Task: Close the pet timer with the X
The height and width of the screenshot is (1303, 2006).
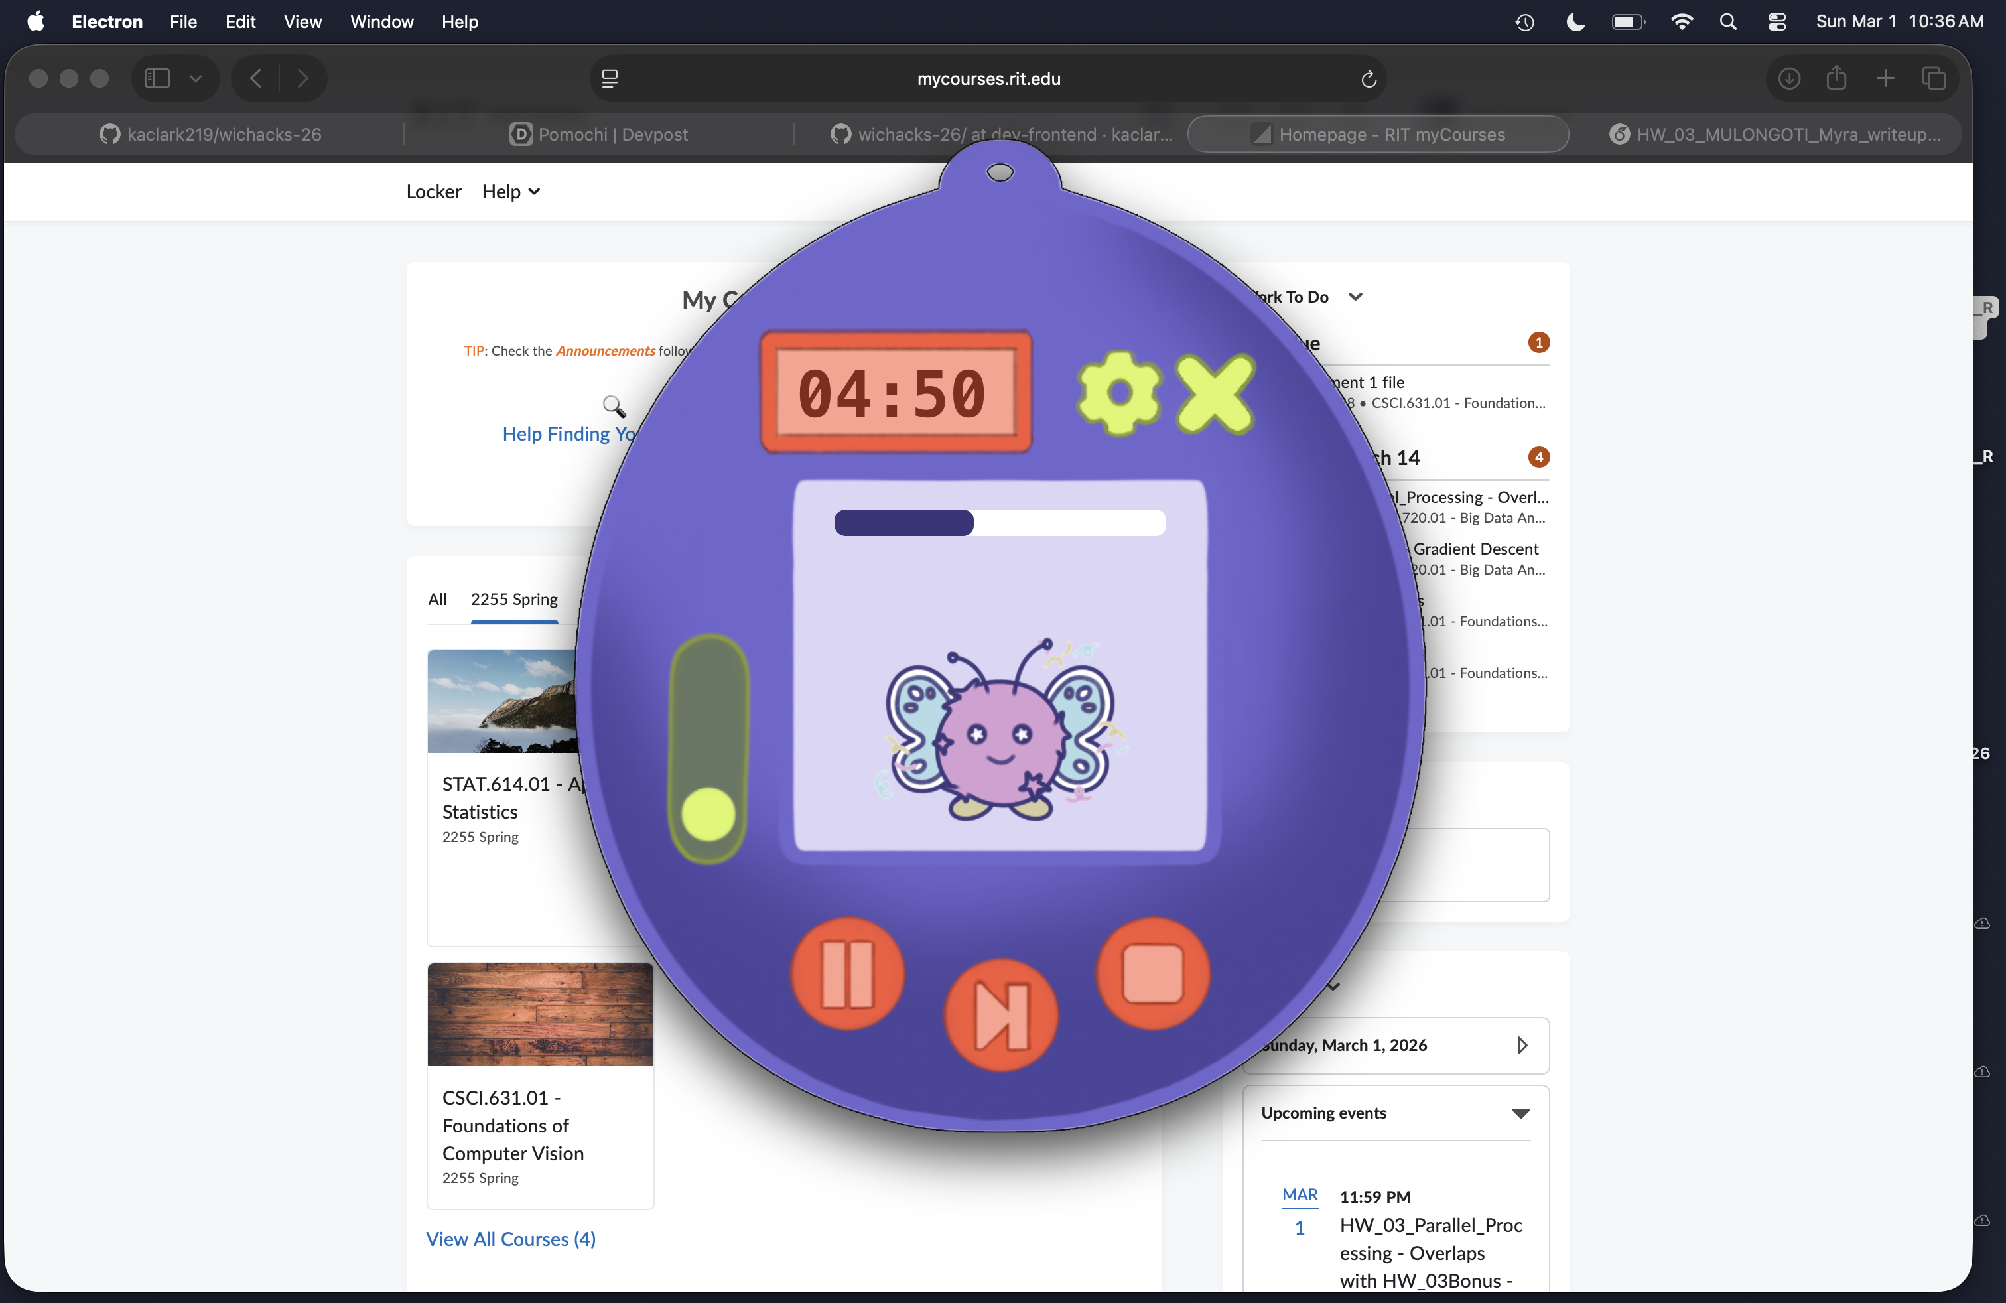Action: coord(1215,393)
